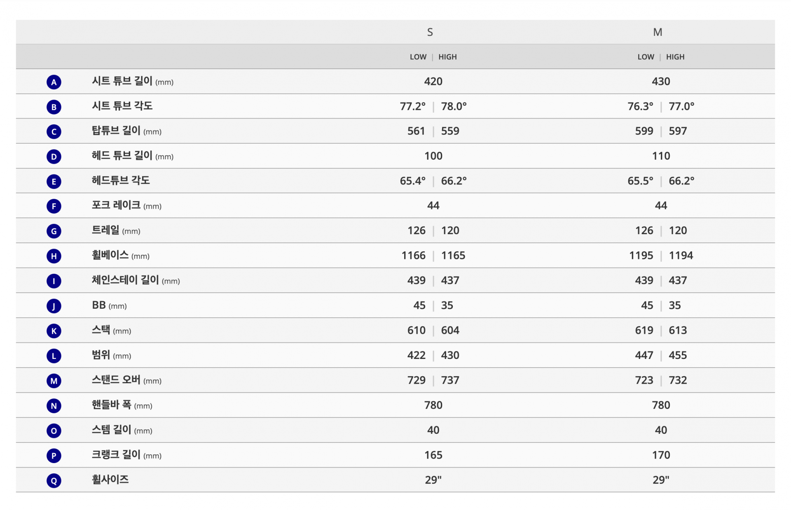Image resolution: width=791 pixels, height=510 pixels.
Task: Select the LOW label under size S
Action: 418,57
